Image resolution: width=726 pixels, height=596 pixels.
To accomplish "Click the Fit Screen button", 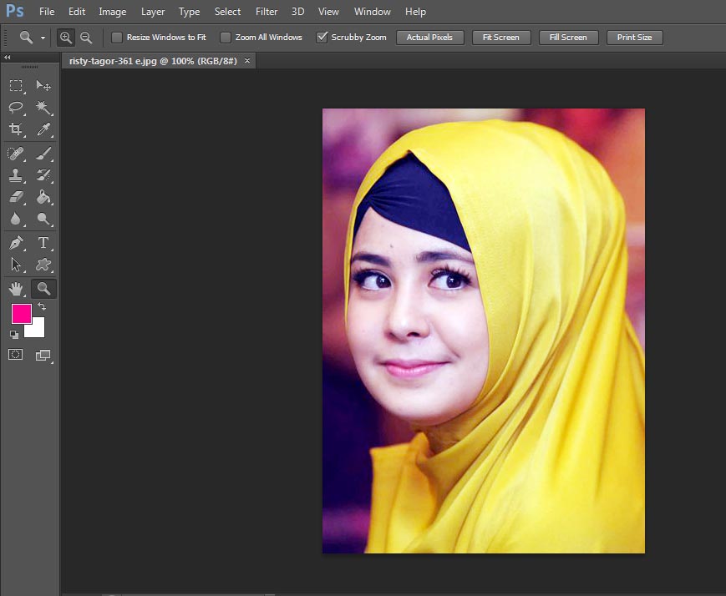I will (500, 37).
